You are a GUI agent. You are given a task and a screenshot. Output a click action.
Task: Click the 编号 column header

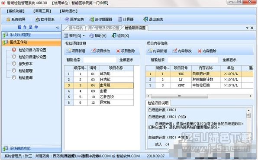(93, 68)
